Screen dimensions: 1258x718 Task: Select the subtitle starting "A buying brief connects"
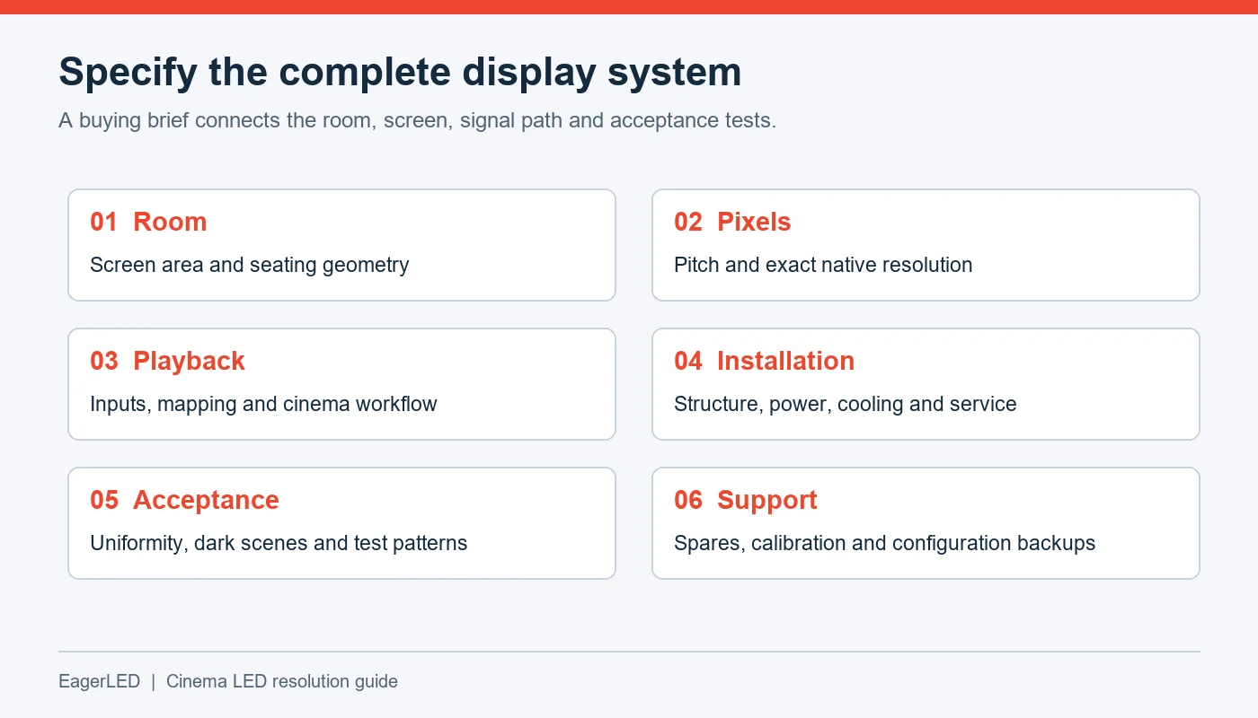coord(418,120)
